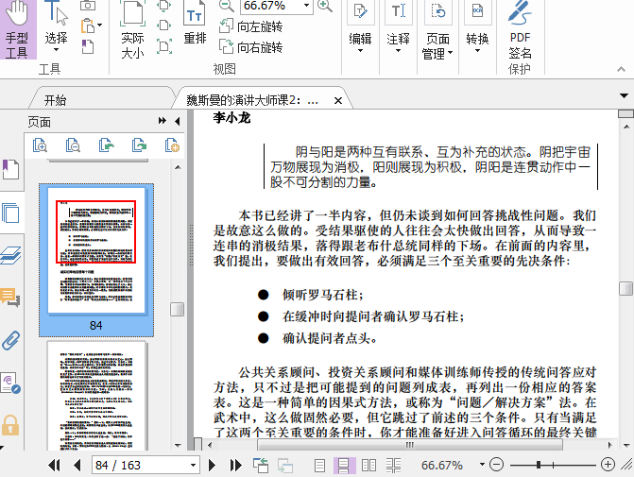Click the zoom in magnifier in ribbon
Image resolution: width=634 pixels, height=477 pixels.
325,6
